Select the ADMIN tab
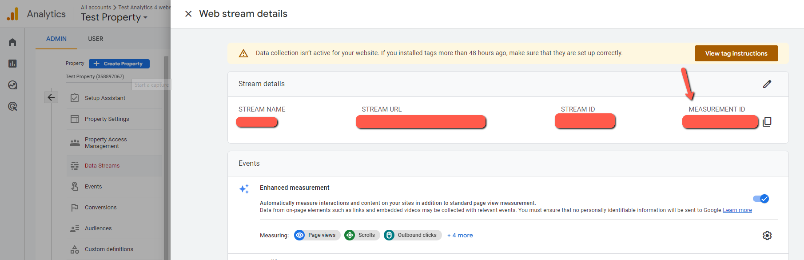The image size is (804, 260). (x=56, y=39)
